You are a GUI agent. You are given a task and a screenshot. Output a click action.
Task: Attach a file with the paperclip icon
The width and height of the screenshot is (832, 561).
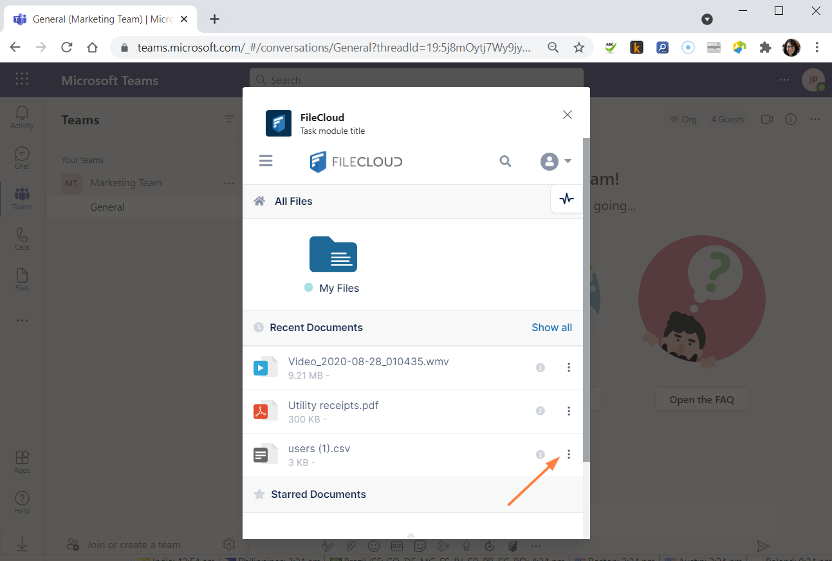click(351, 546)
